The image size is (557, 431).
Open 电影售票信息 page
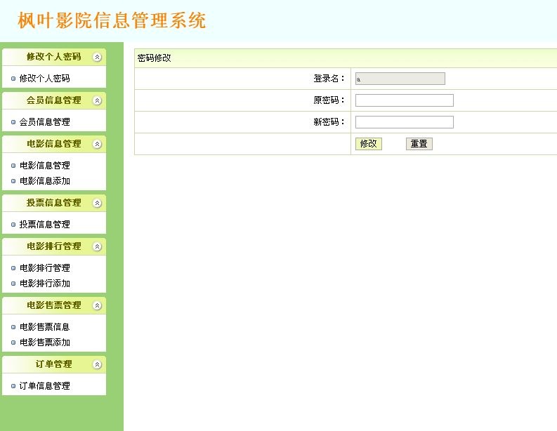coord(44,326)
